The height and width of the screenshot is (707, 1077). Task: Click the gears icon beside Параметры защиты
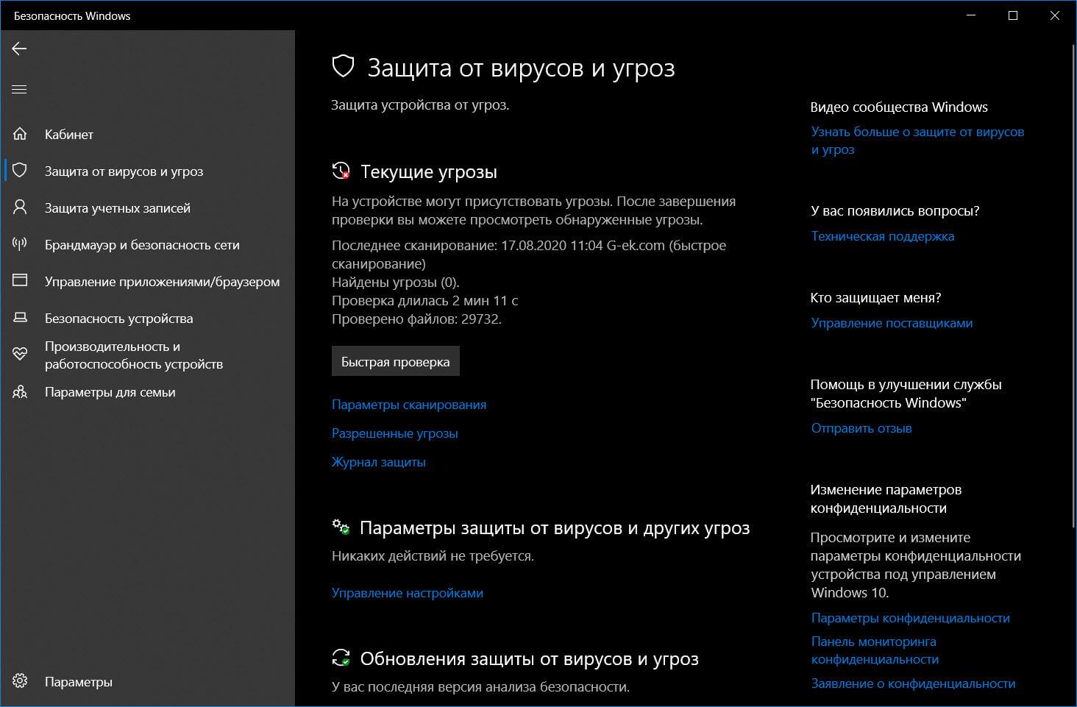pyautogui.click(x=341, y=527)
